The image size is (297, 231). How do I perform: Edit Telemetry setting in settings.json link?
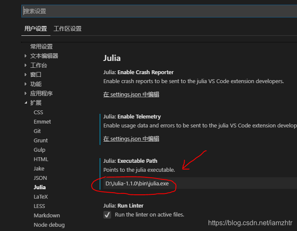[x=131, y=139]
